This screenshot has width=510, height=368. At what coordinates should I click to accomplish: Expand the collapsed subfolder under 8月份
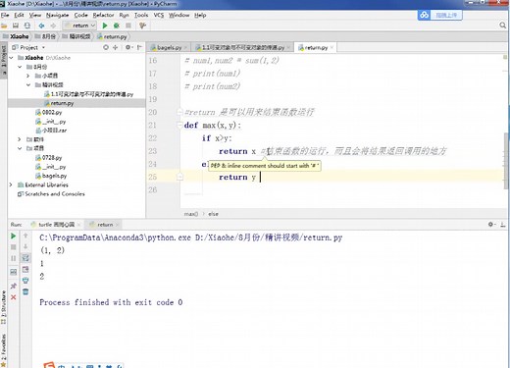(28, 76)
